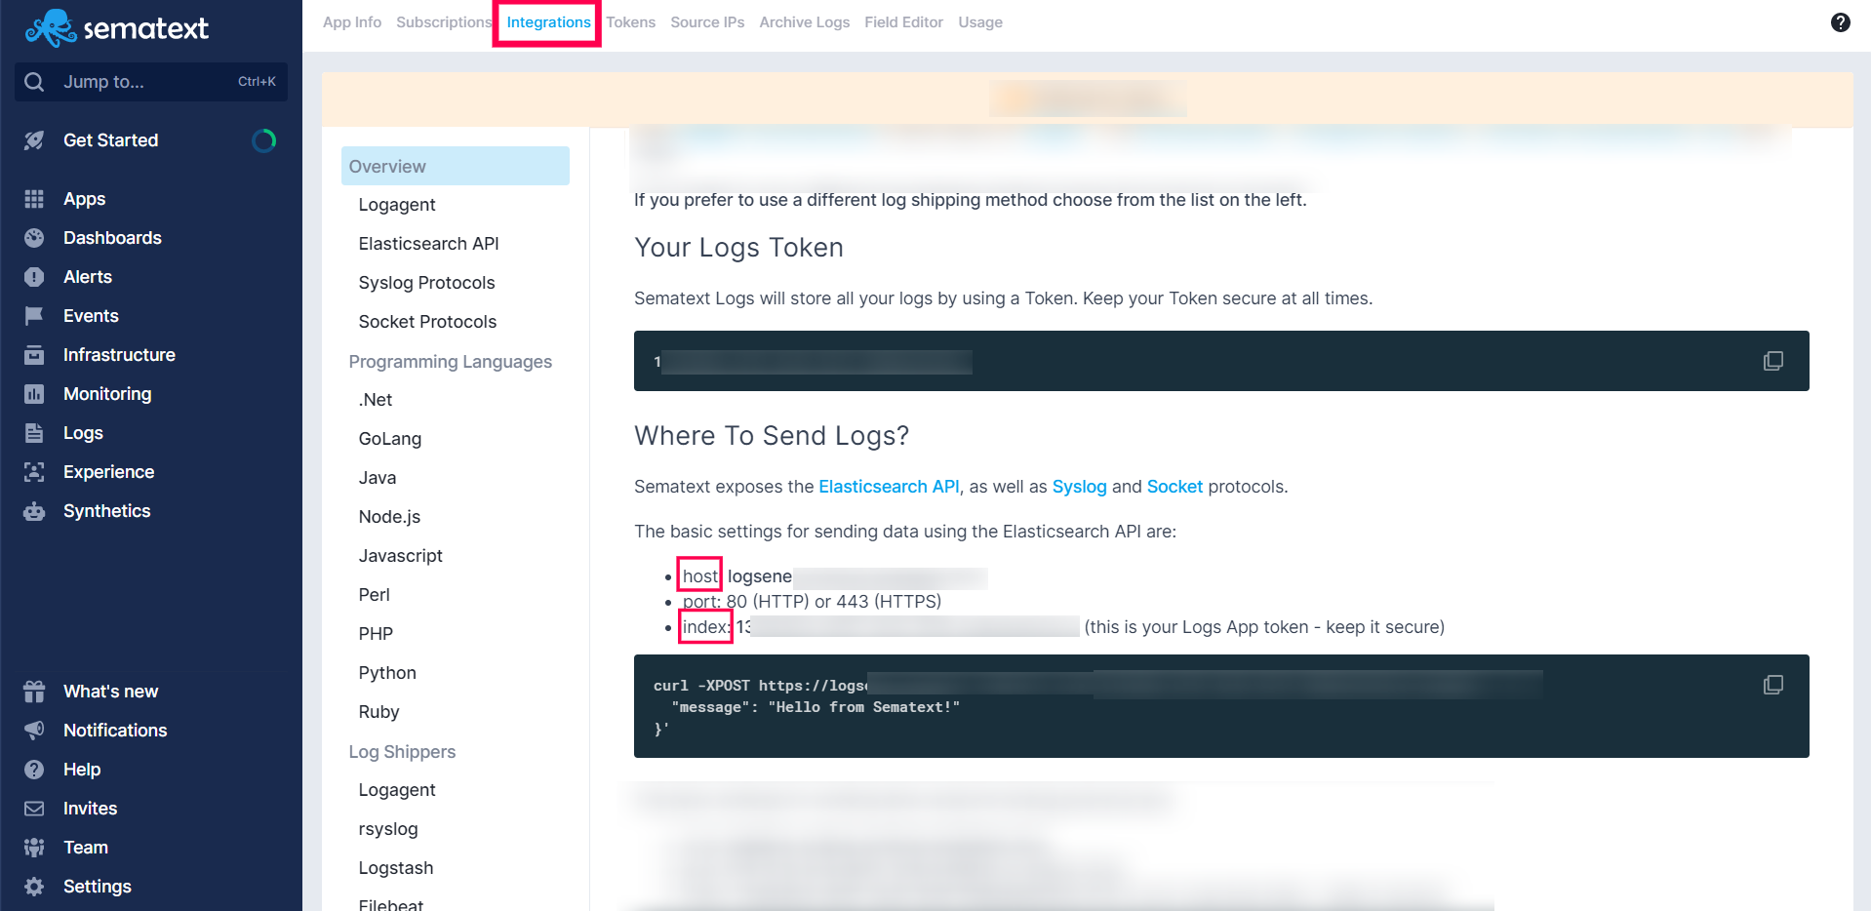This screenshot has height=911, width=1871.
Task: Click the Logs document icon
Action: pos(34,433)
